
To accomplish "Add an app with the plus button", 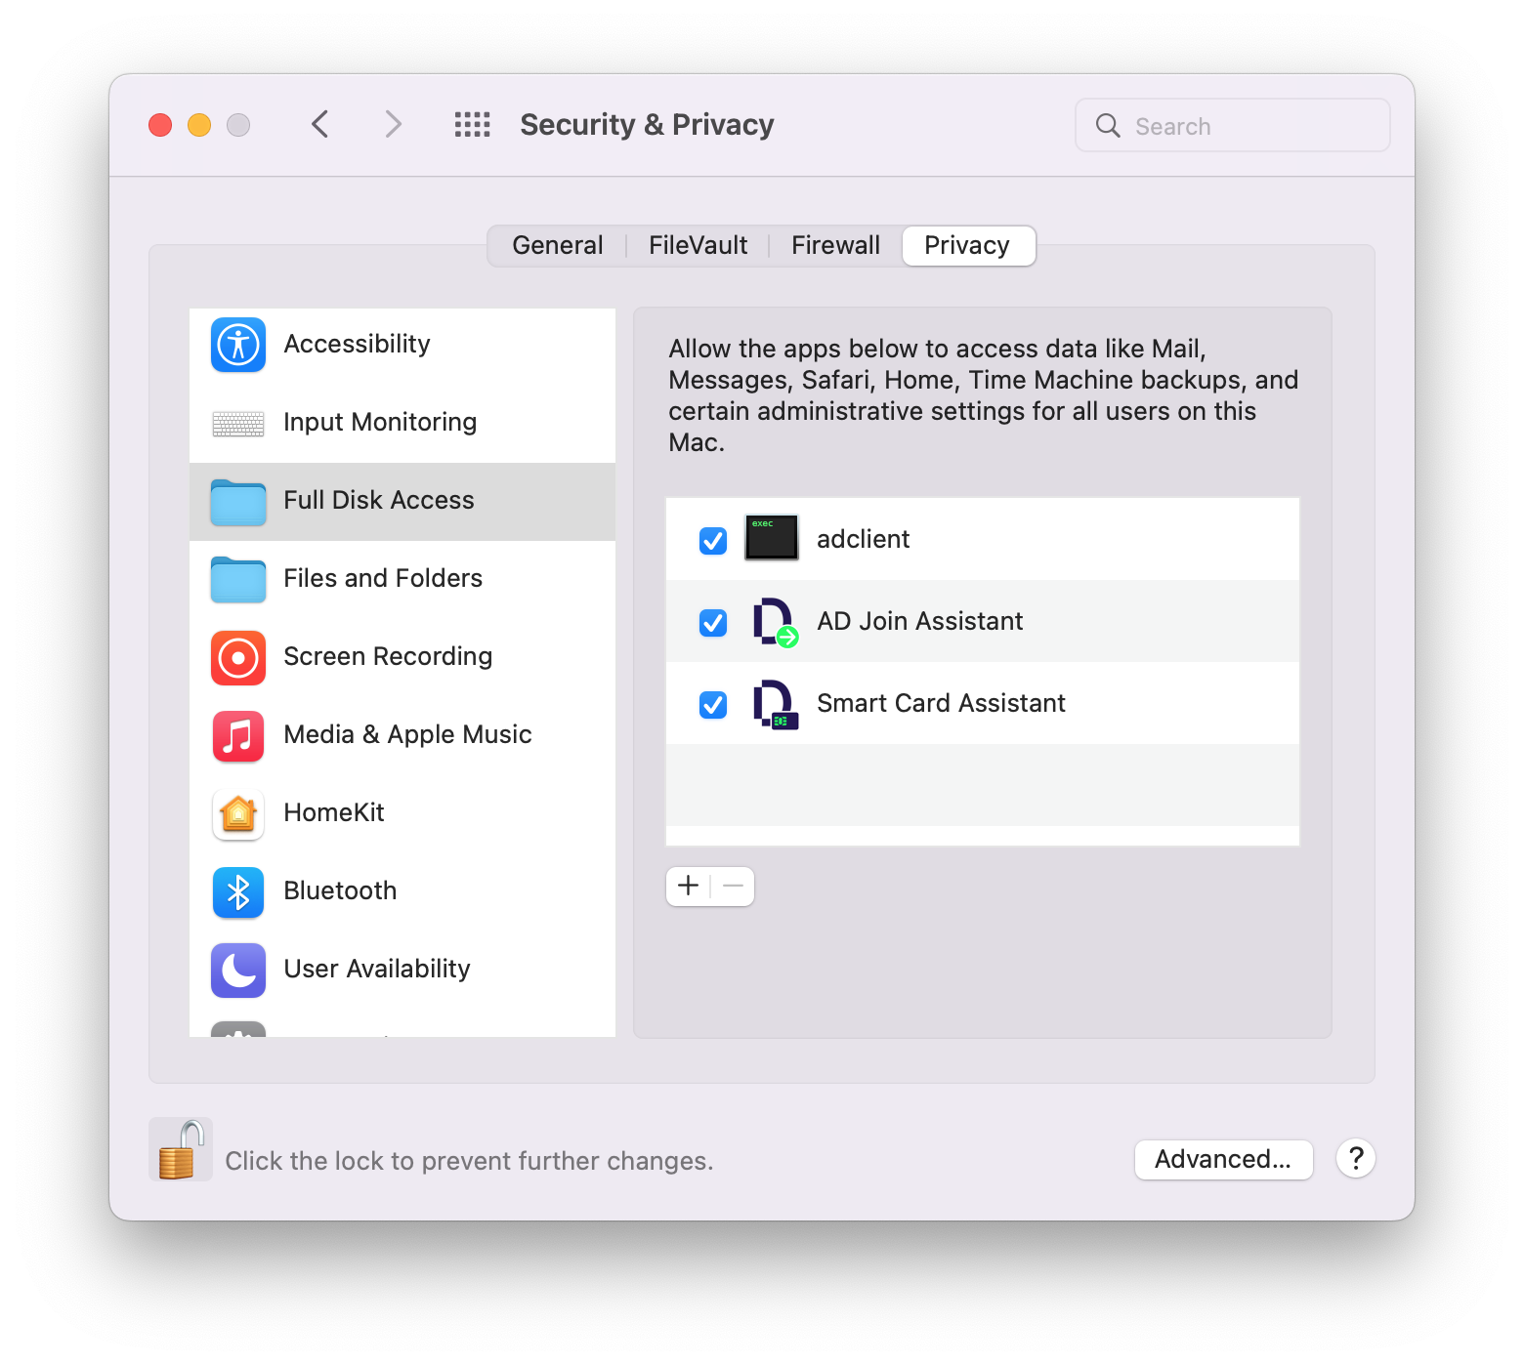I will (689, 887).
